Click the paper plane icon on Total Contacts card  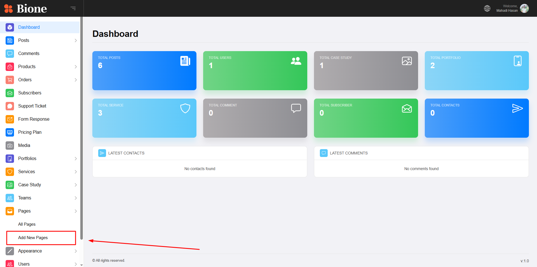pyautogui.click(x=517, y=108)
